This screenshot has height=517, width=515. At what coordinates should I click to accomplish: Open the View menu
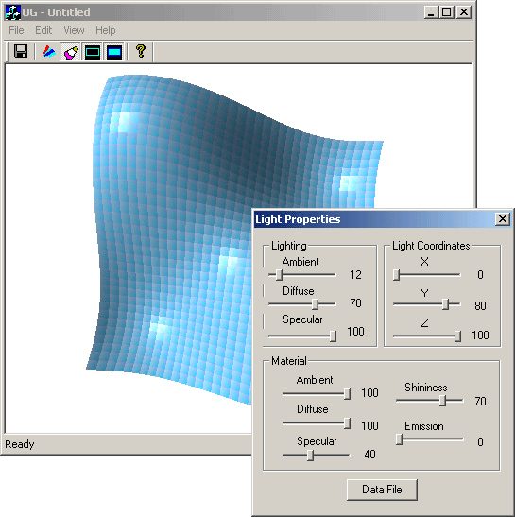(74, 30)
